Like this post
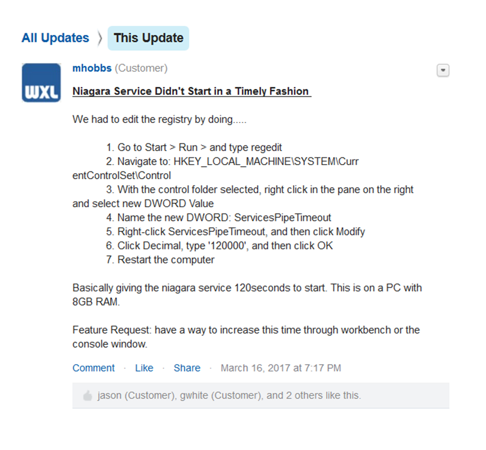486x450 pixels. click(x=144, y=367)
